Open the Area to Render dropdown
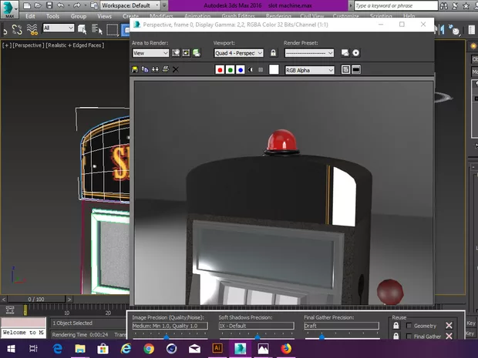Screen dimensions: 478x358 [x=150, y=53]
